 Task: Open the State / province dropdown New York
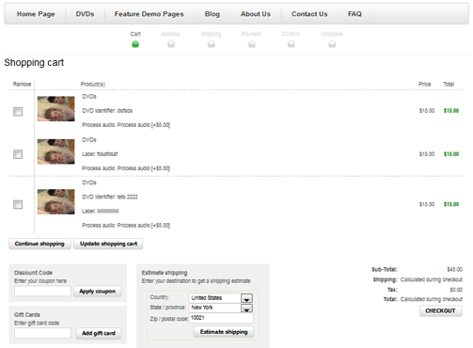(x=221, y=308)
